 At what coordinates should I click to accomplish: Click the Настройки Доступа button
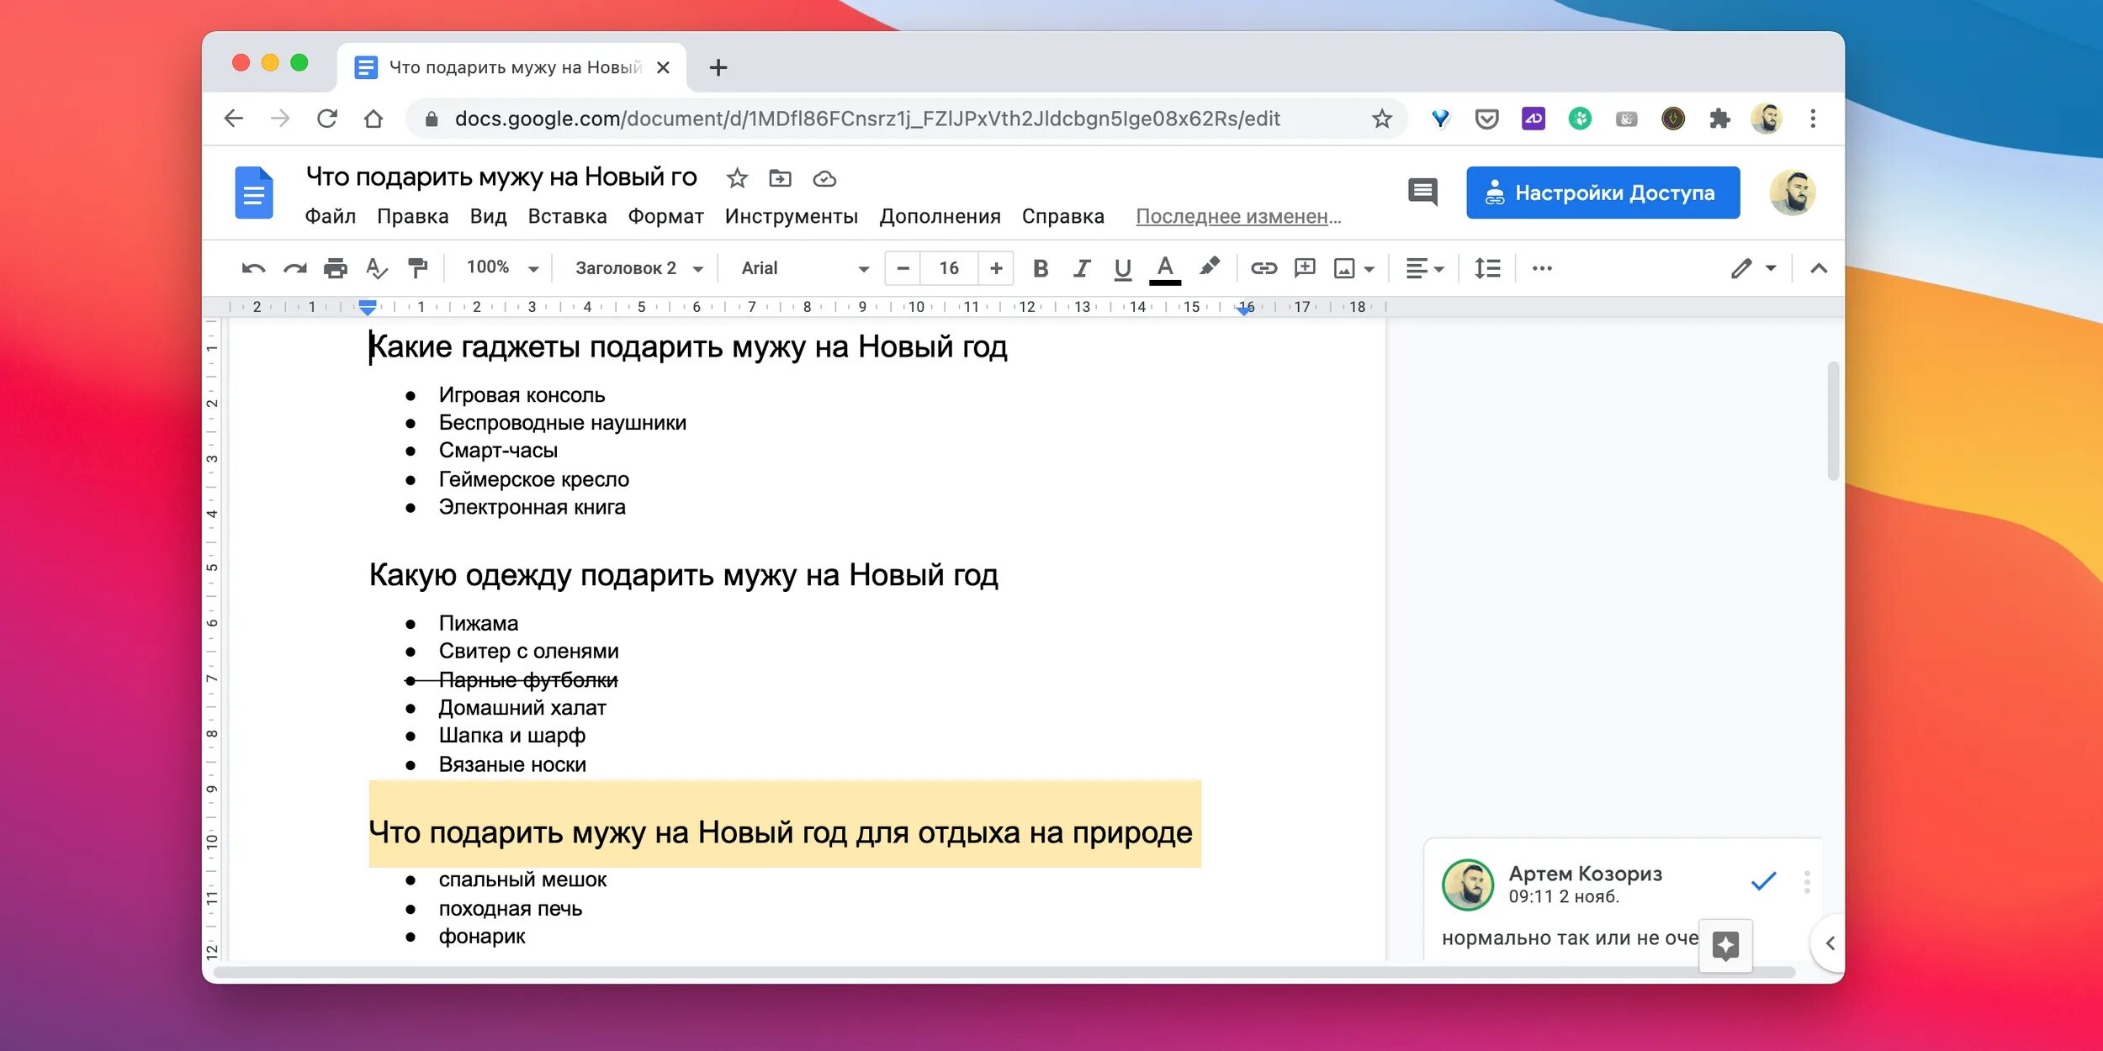coord(1602,193)
